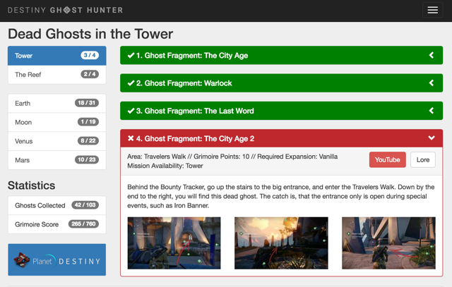This screenshot has width=452, height=287.
Task: Expand Ghost Fragment: The Last Word panel
Action: [281, 111]
